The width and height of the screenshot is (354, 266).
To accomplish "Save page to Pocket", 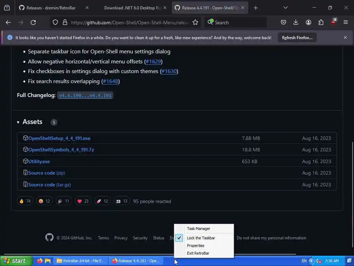I will coord(283,22).
